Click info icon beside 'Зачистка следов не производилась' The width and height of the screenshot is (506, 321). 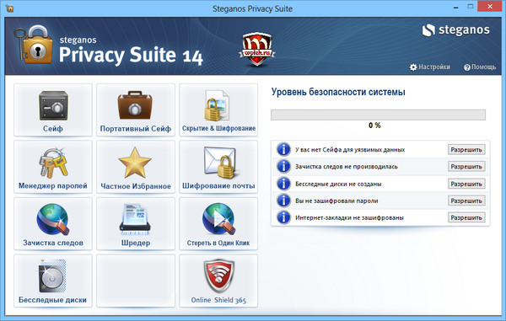tap(283, 167)
